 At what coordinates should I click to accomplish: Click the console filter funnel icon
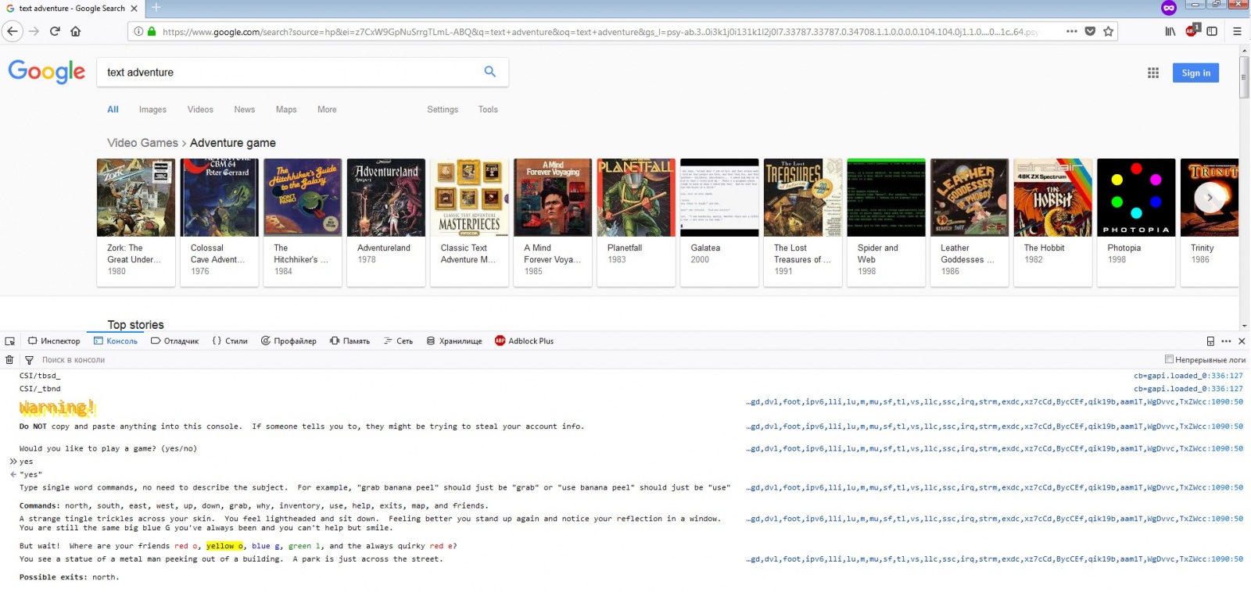(x=29, y=360)
